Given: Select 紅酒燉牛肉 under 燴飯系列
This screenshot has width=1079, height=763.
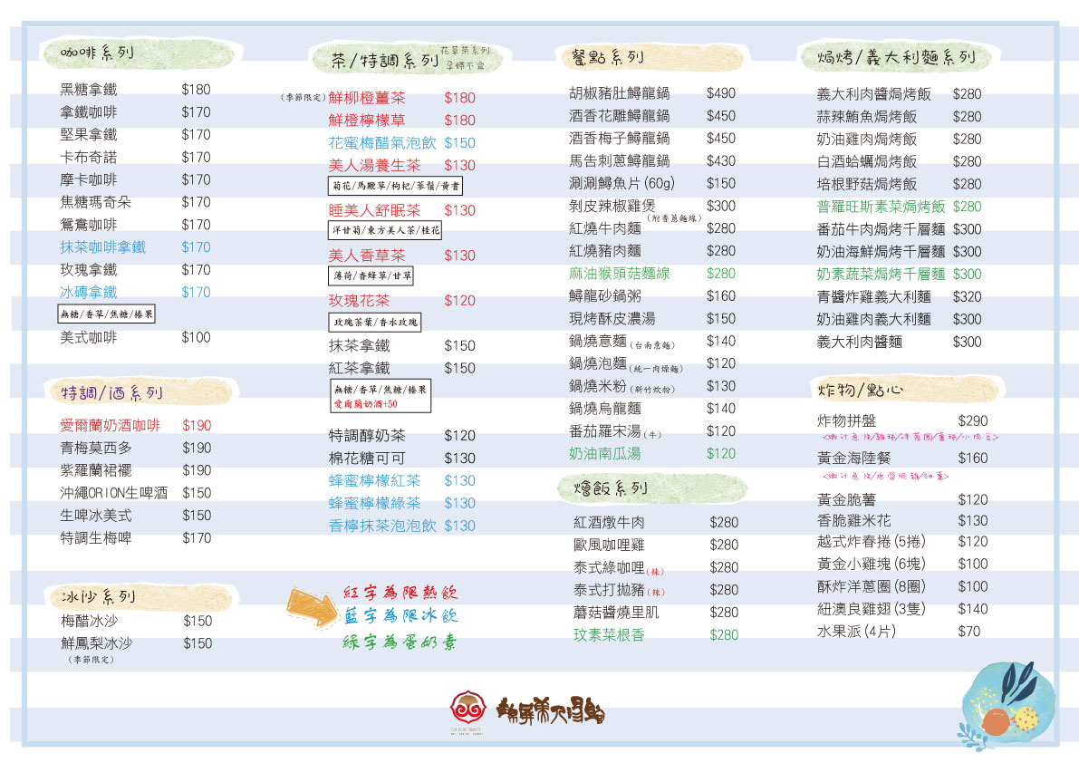Looking at the screenshot, I should click(609, 522).
